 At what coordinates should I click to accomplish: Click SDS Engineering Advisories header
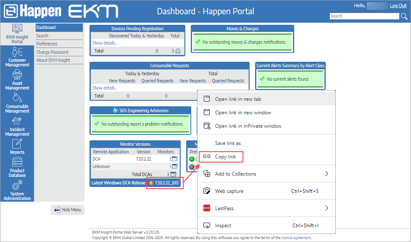(140, 110)
